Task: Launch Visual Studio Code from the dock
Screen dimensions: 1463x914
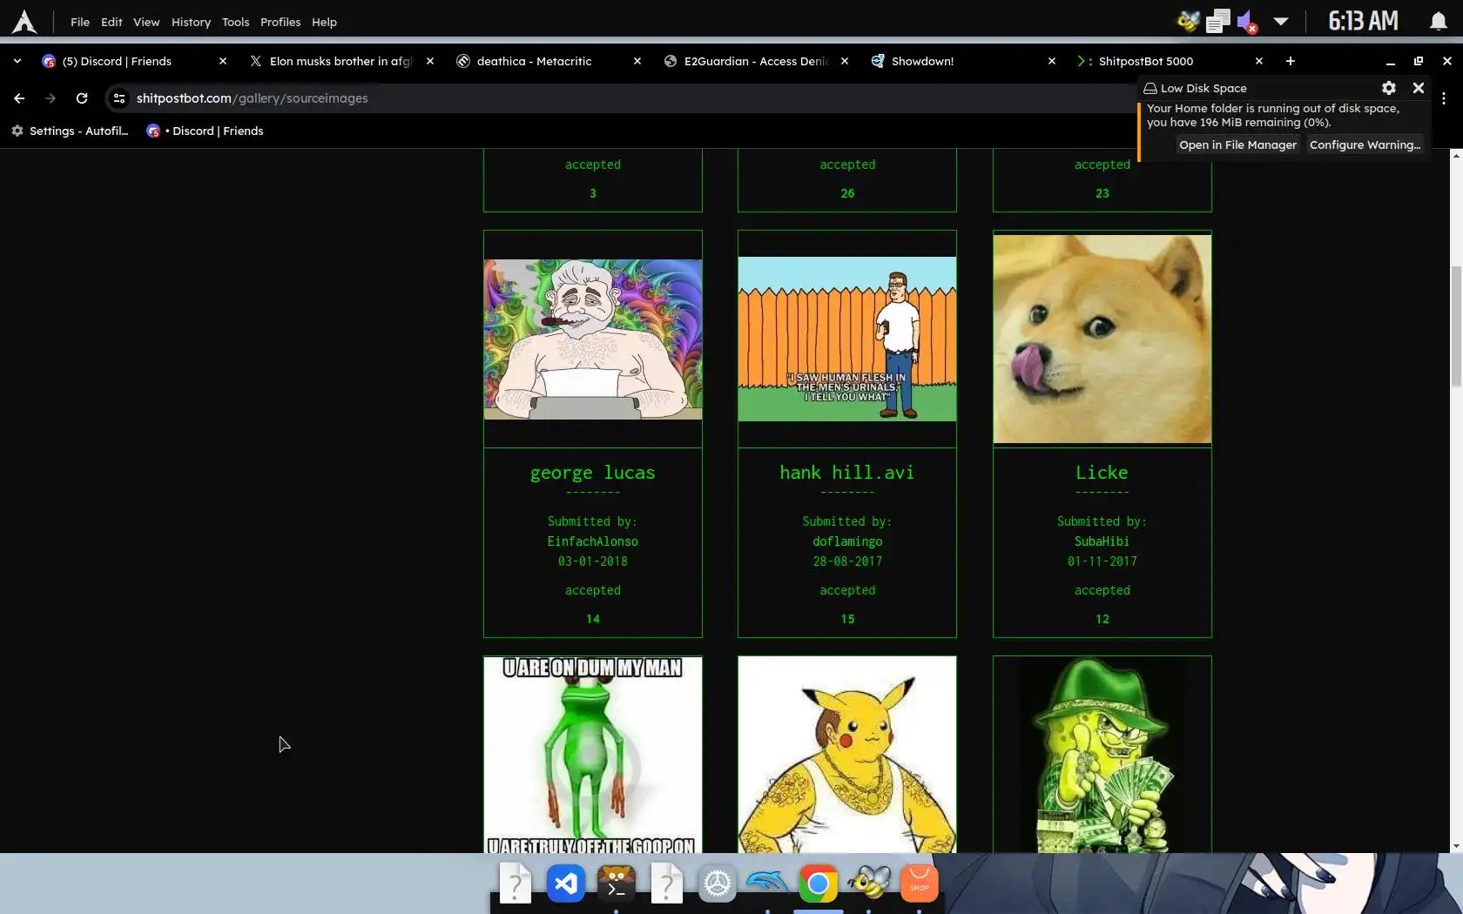Action: tap(566, 884)
